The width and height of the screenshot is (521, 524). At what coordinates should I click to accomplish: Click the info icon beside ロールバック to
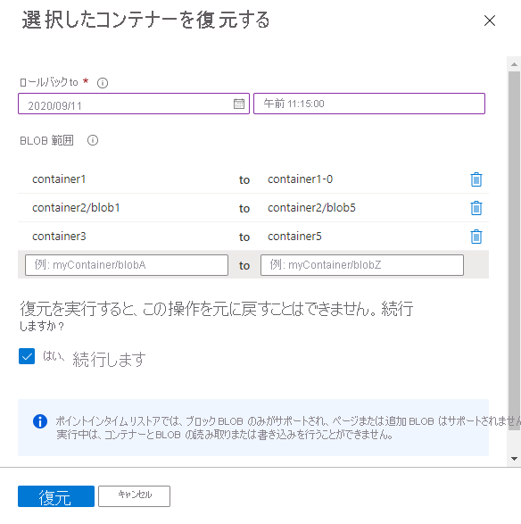pyautogui.click(x=103, y=83)
